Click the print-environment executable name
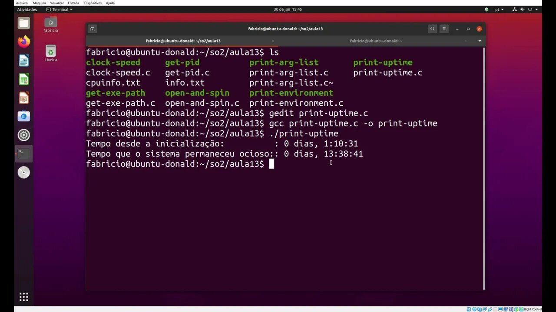The image size is (556, 312). coord(291,93)
